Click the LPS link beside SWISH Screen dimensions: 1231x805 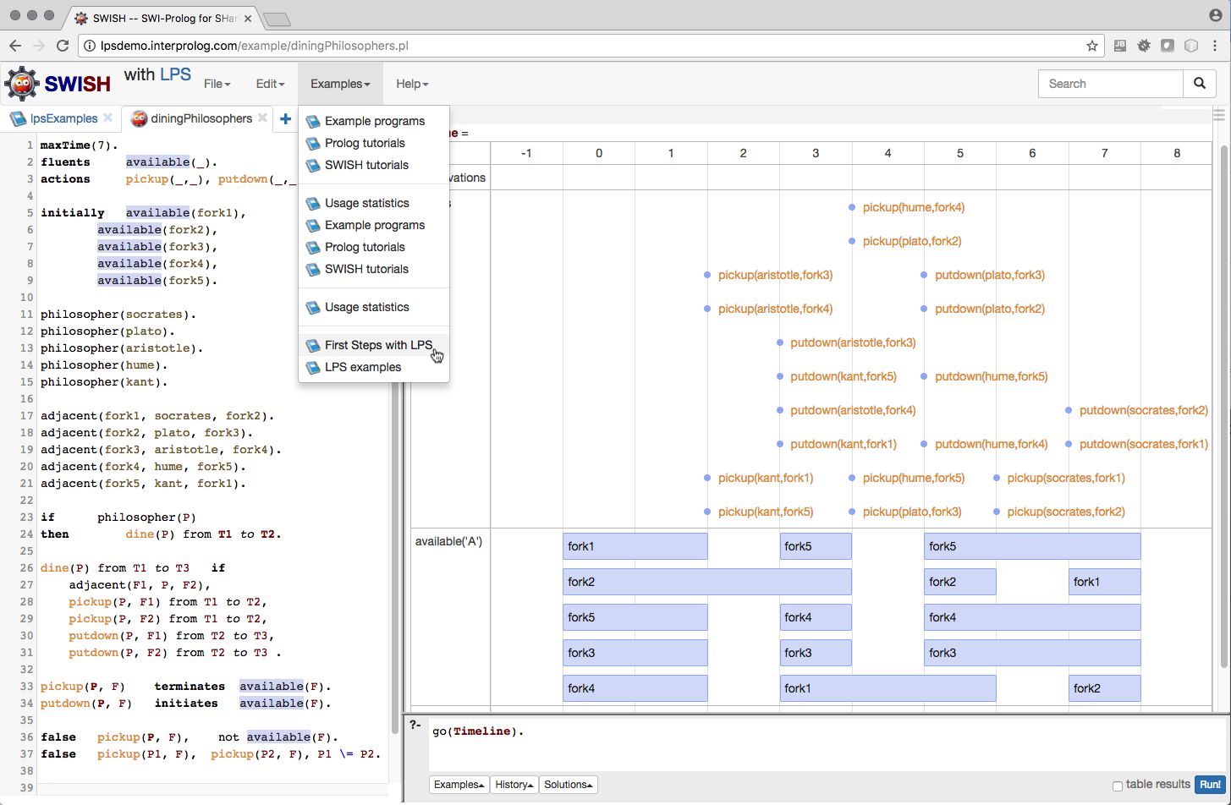point(176,74)
